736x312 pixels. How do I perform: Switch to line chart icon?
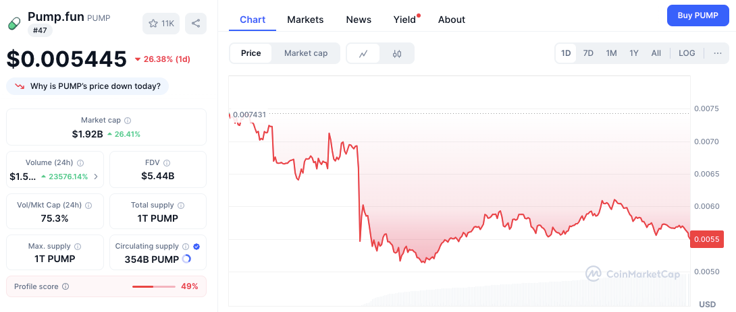363,53
